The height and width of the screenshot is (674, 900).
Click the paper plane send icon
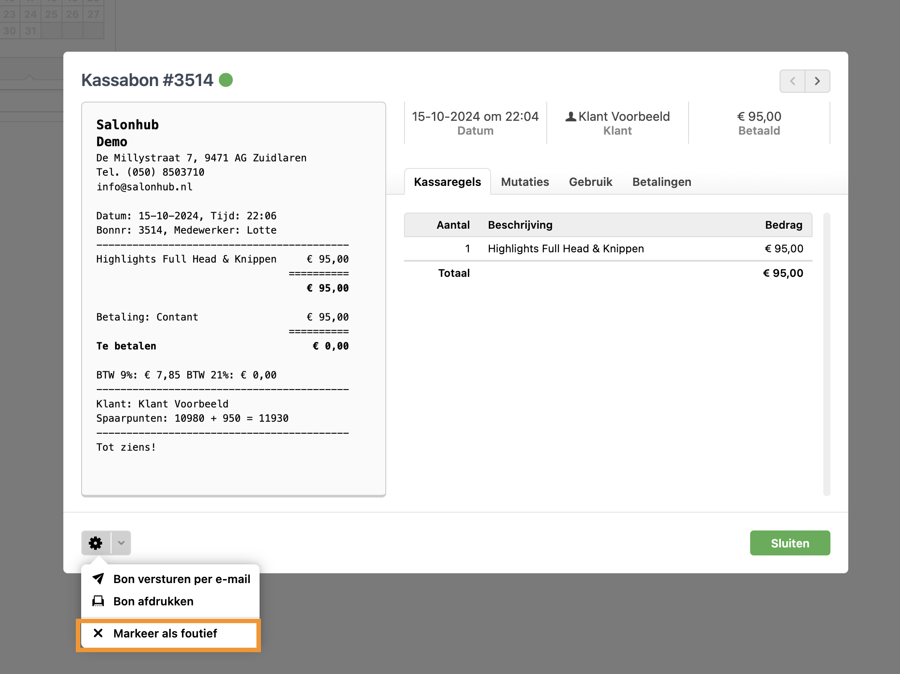[x=98, y=579]
